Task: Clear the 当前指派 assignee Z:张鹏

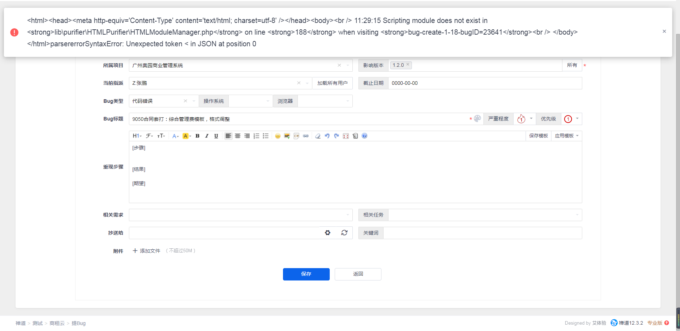Action: coord(299,83)
